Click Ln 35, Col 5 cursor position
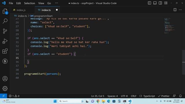Image resolution: width=185 pixels, height=104 pixels. (98, 96)
